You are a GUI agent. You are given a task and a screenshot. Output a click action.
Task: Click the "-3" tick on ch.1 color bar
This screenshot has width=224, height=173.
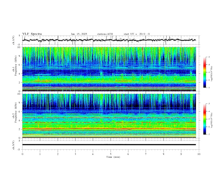click(x=209, y=57)
